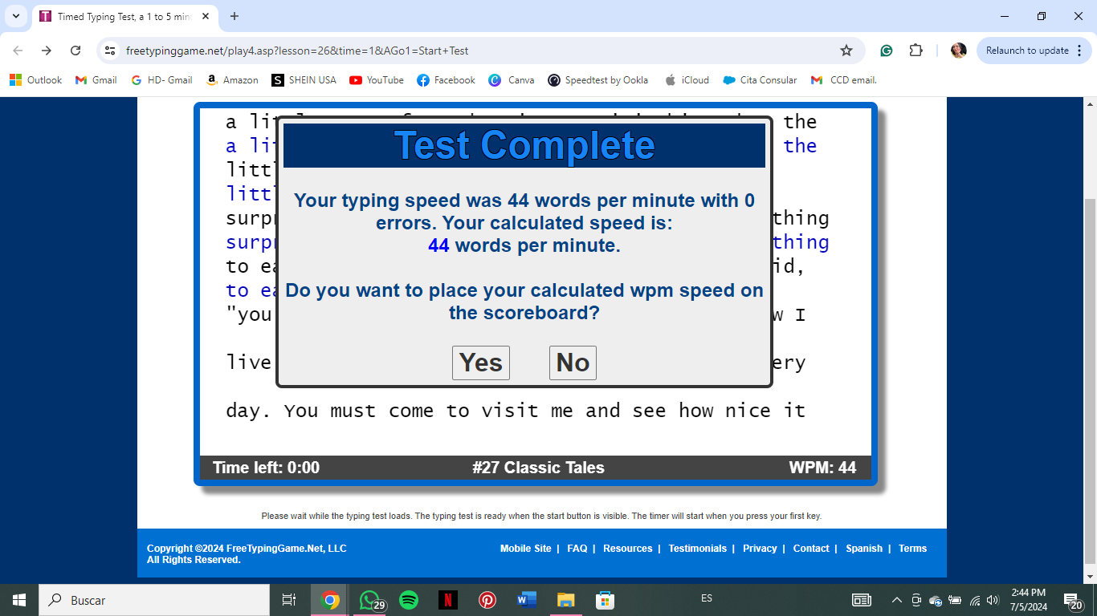
Task: Open the YouTube bookmark
Action: (377, 80)
